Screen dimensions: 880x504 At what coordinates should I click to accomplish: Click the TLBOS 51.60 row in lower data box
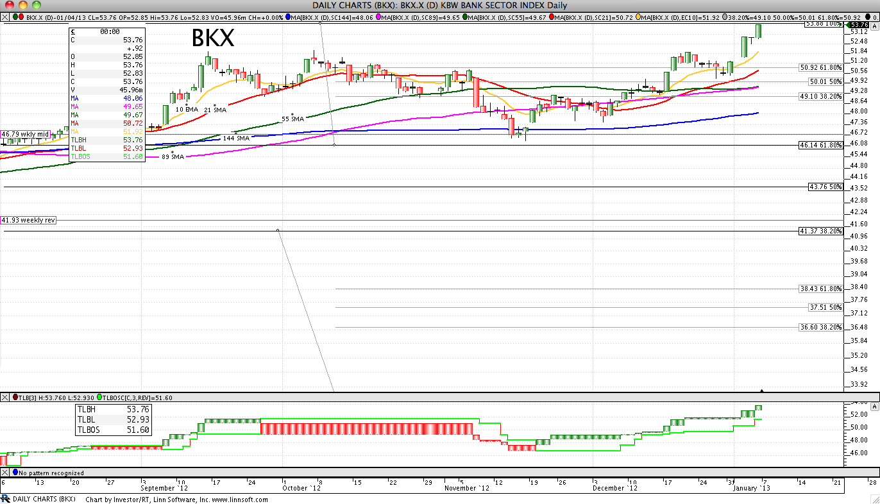[x=114, y=430]
